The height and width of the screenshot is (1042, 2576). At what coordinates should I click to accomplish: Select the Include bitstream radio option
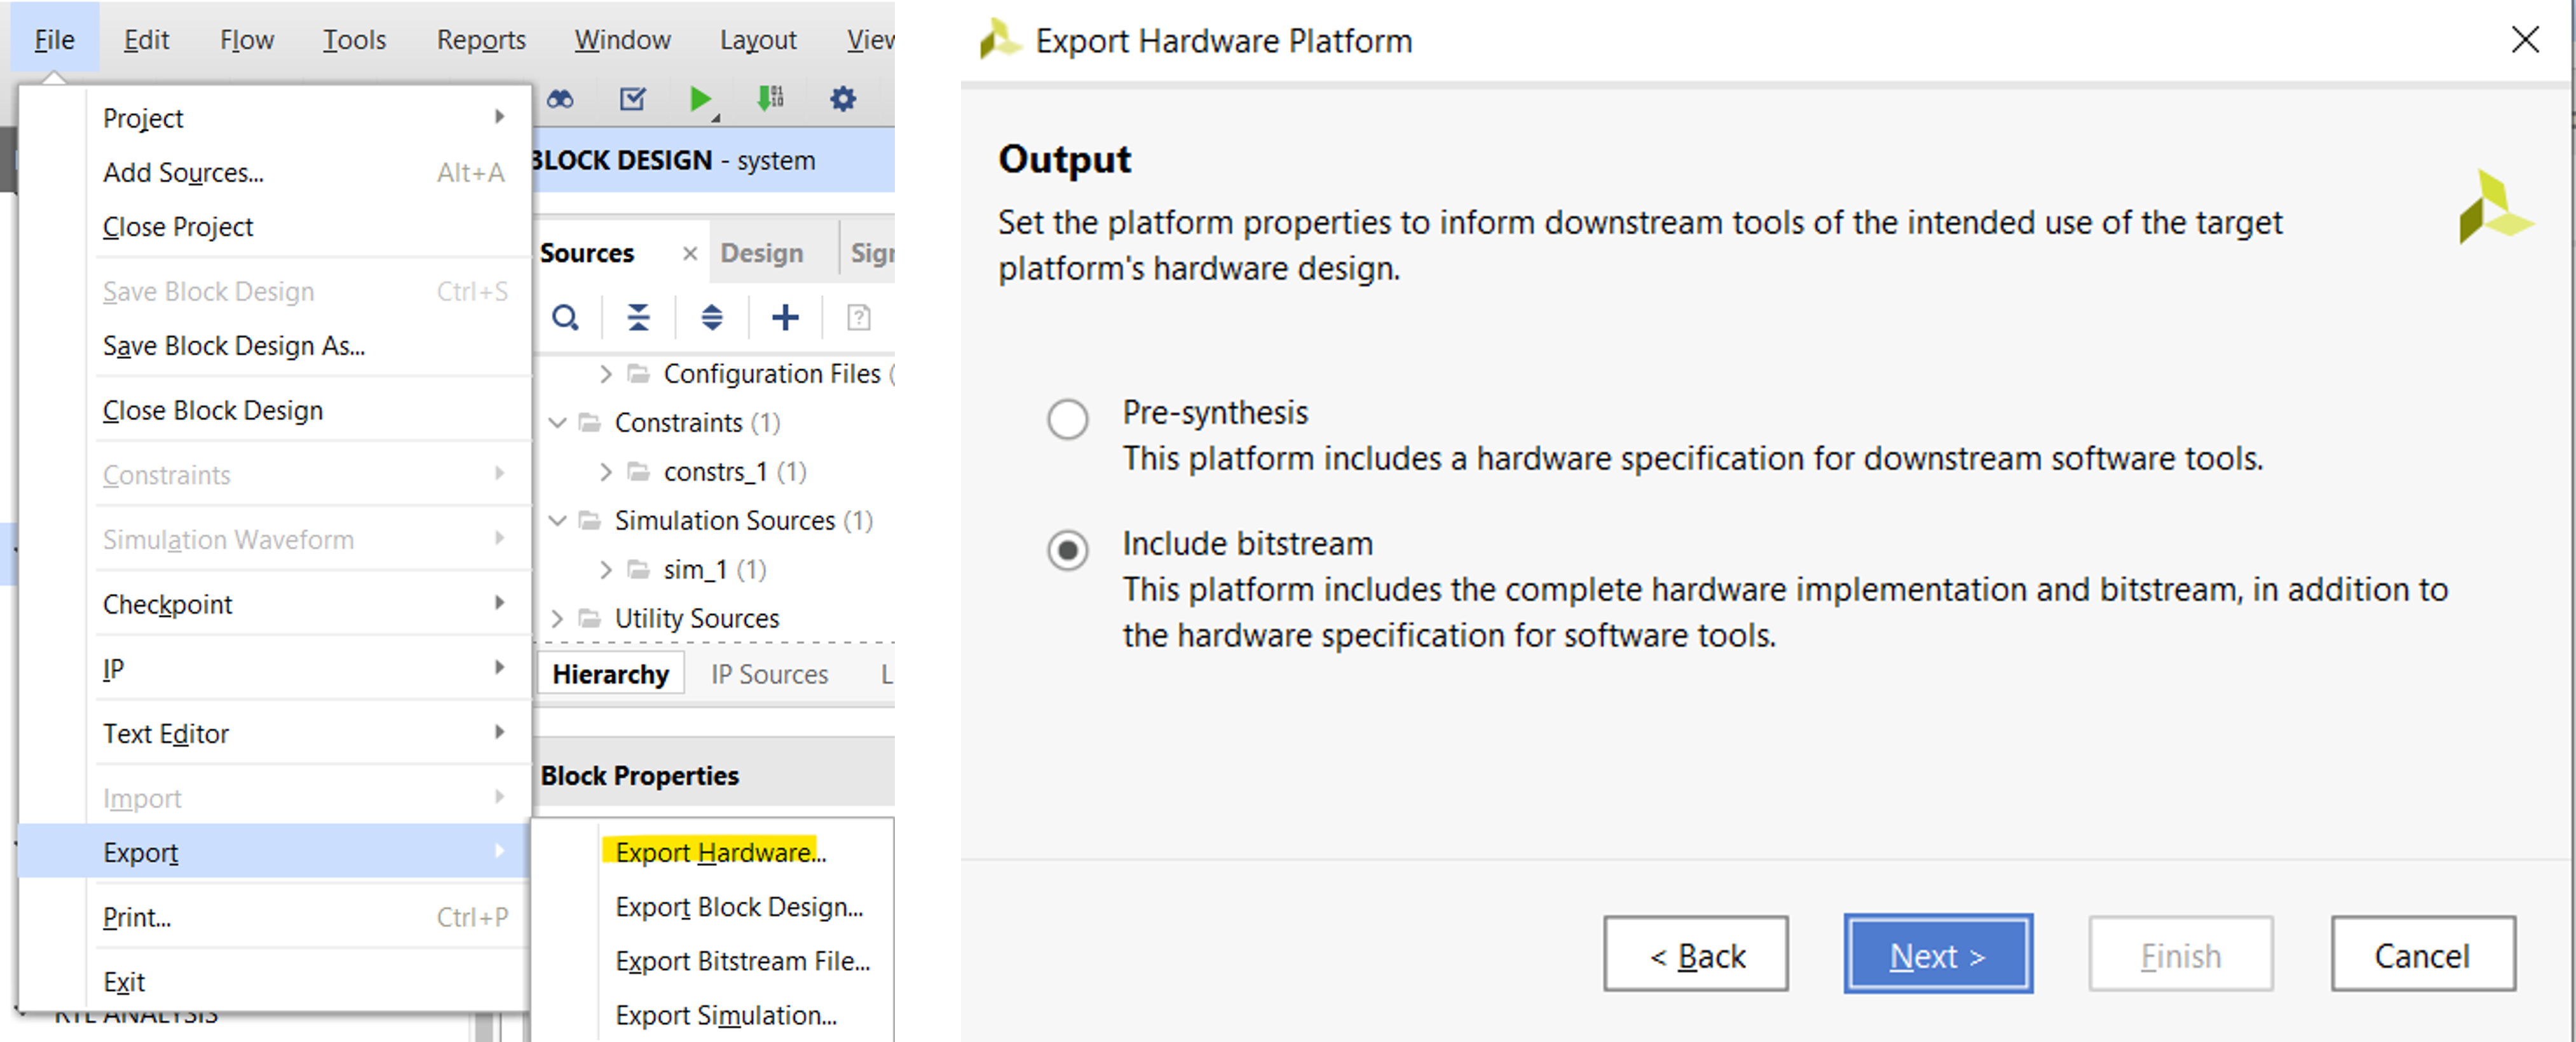[1067, 550]
